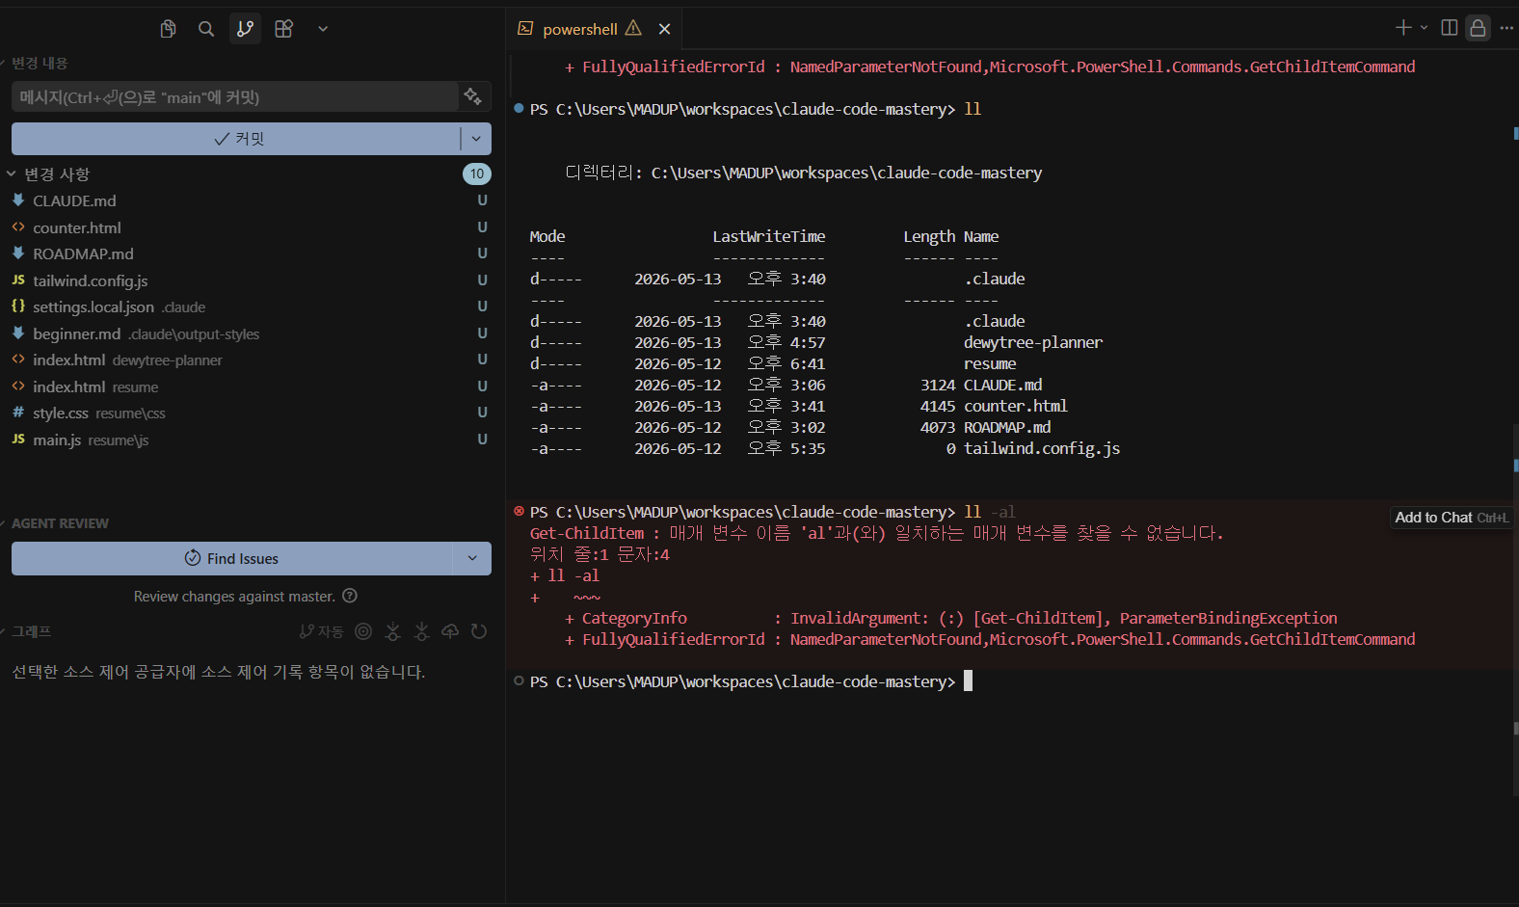This screenshot has height=907, width=1519.
Task: Click counter.html in terminal listing
Action: (1016, 406)
